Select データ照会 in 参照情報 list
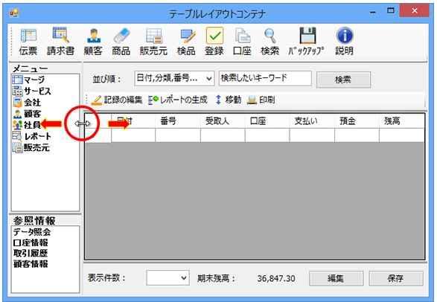 pyautogui.click(x=32, y=232)
